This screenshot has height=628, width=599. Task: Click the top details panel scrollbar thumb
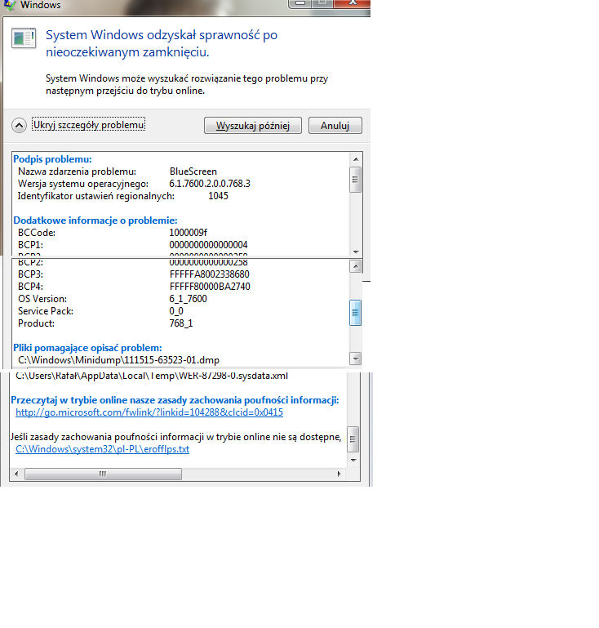pyautogui.click(x=355, y=180)
